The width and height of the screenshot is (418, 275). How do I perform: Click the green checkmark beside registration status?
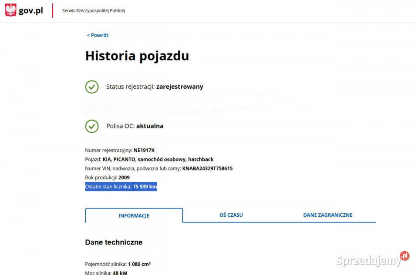tap(91, 87)
